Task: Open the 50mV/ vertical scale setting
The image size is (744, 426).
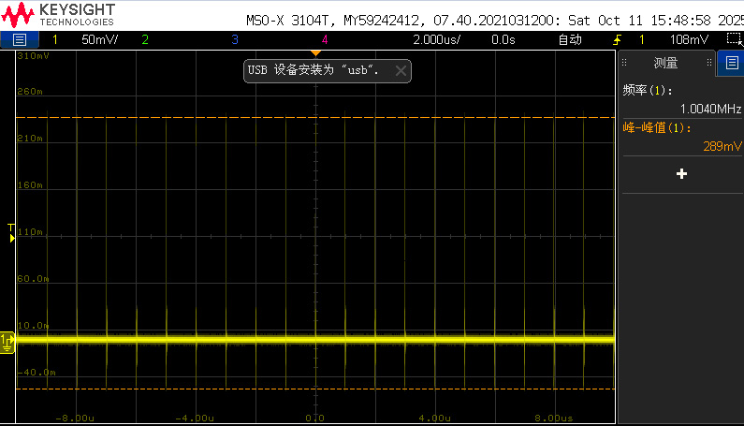Action: coord(99,40)
